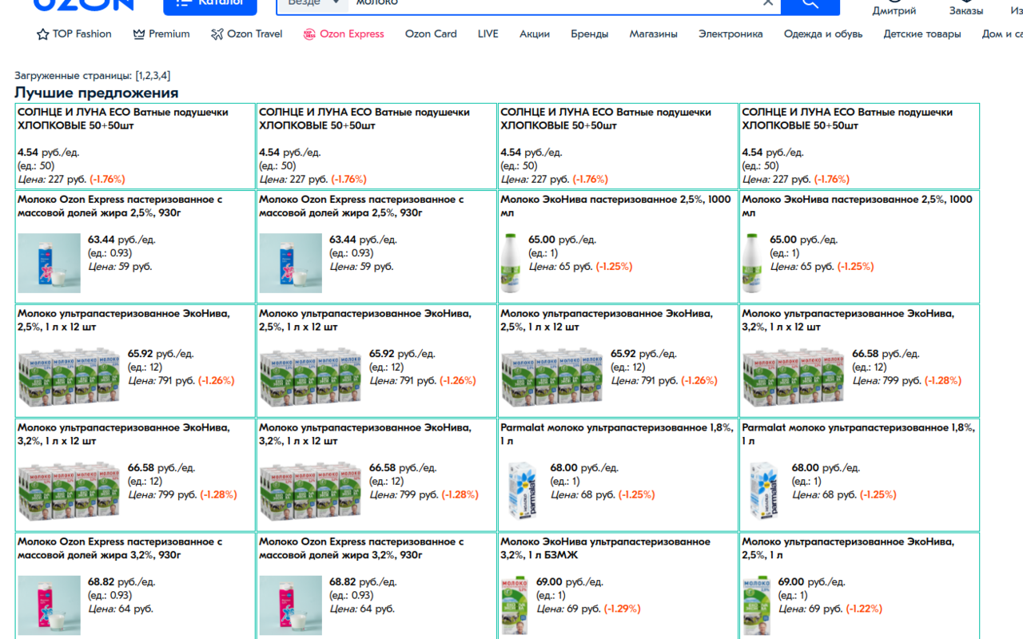Open Ozon Card section

tap(431, 34)
